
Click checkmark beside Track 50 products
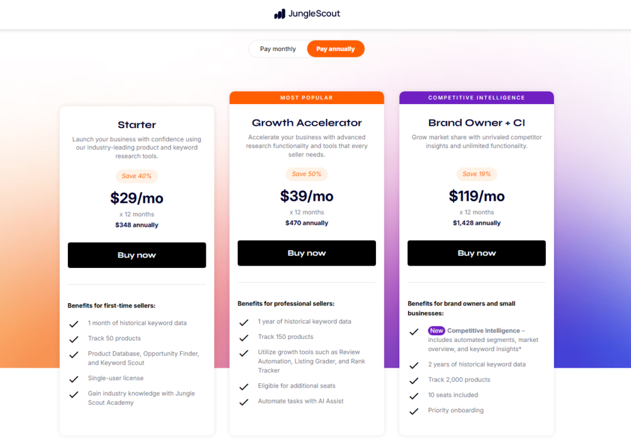pos(74,339)
